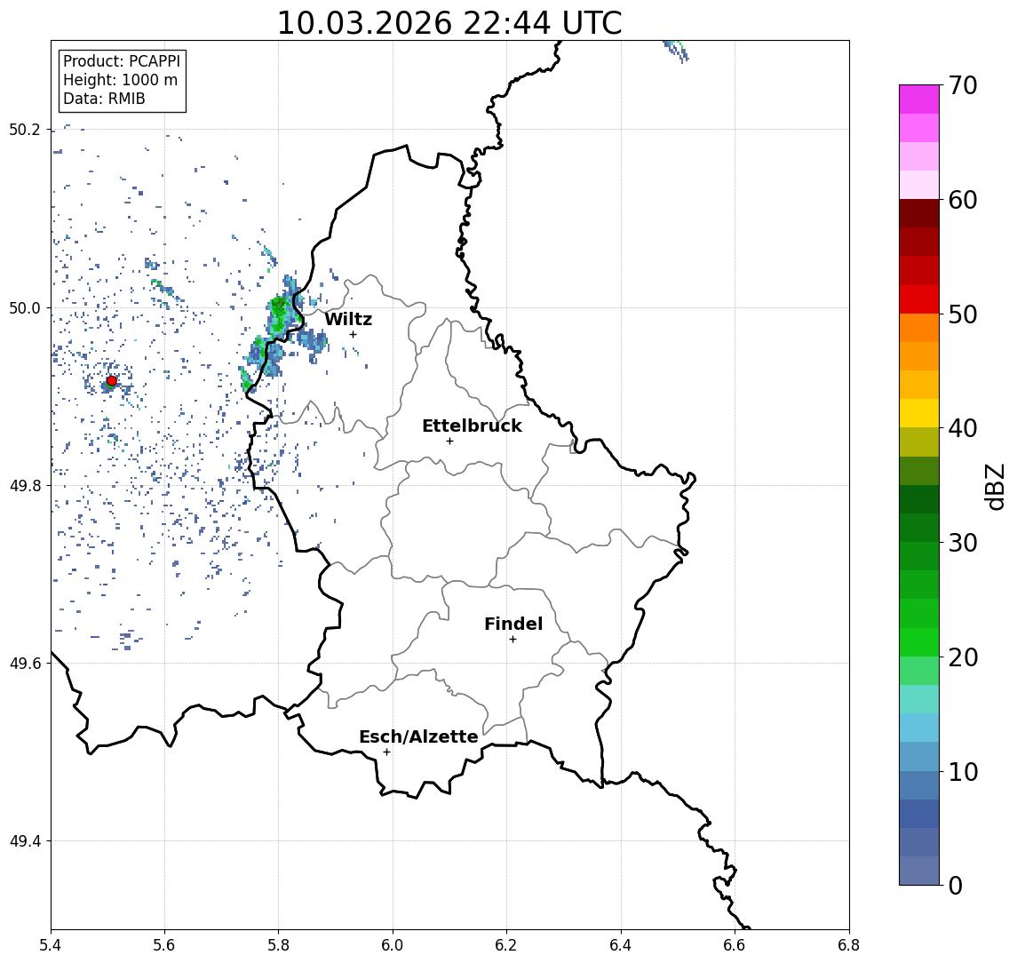Click the longitude tick label 5.6

pyautogui.click(x=164, y=945)
